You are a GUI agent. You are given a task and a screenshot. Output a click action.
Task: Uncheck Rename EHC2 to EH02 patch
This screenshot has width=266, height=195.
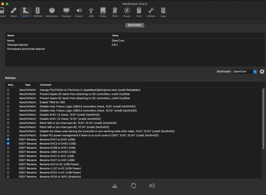8,143
